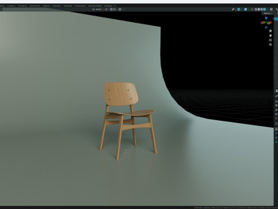The width and height of the screenshot is (278, 209).
Task: Toggle proportional editing in the header
Action: 120,9
